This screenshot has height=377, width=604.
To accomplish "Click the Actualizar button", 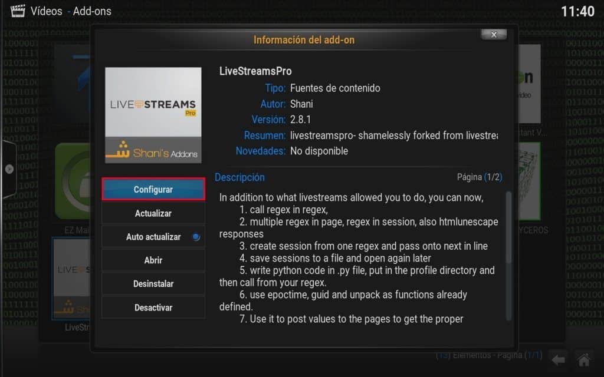I will 153,213.
